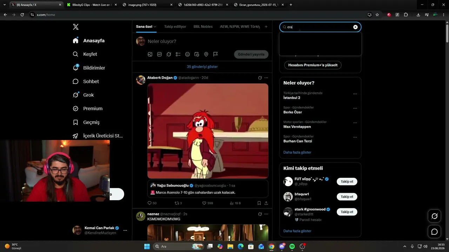The width and height of the screenshot is (449, 252).
Task: Open Chrome downloads icon
Action: 418,15
